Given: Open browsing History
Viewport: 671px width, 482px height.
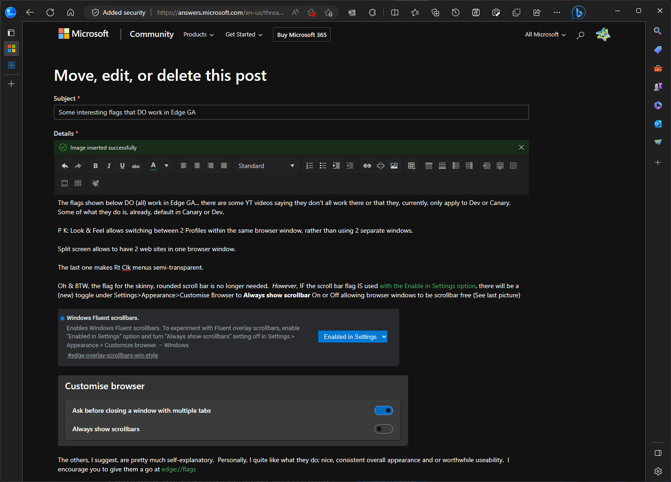Looking at the screenshot, I should pyautogui.click(x=456, y=12).
